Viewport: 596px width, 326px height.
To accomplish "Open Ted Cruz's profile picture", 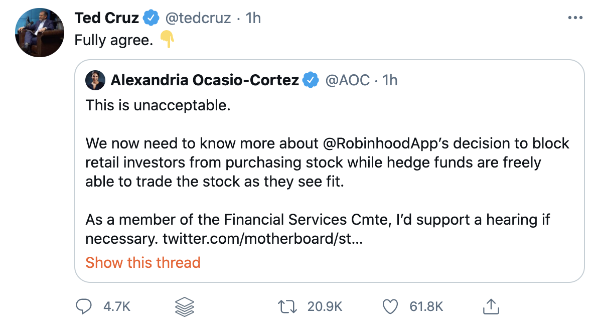I will click(40, 33).
